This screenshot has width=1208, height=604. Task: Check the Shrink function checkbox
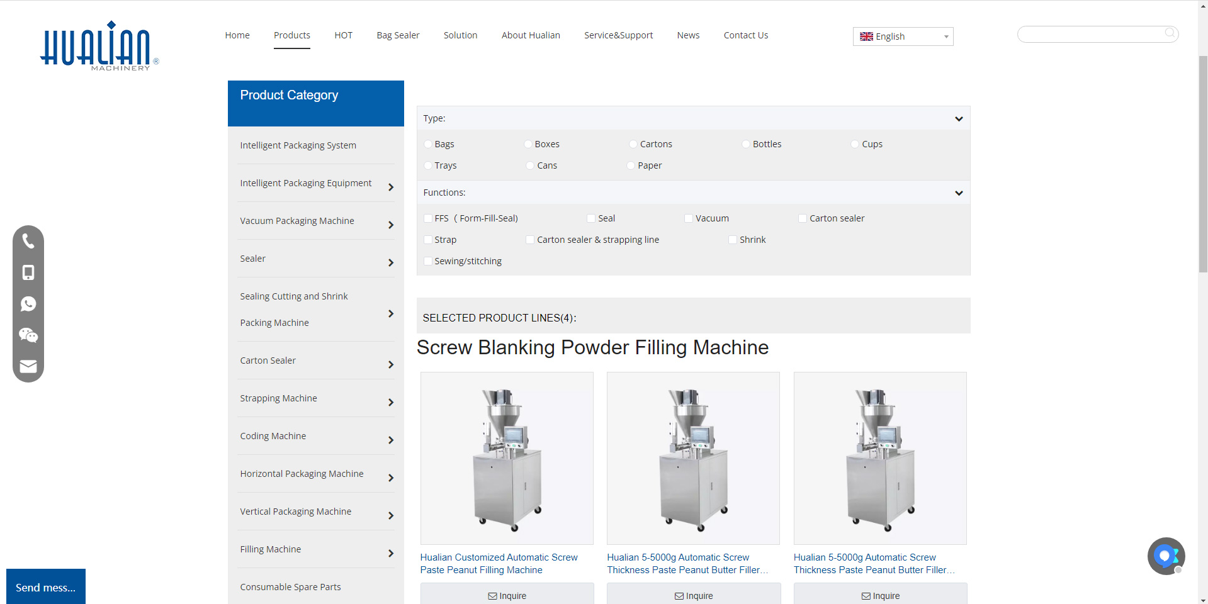tap(733, 240)
